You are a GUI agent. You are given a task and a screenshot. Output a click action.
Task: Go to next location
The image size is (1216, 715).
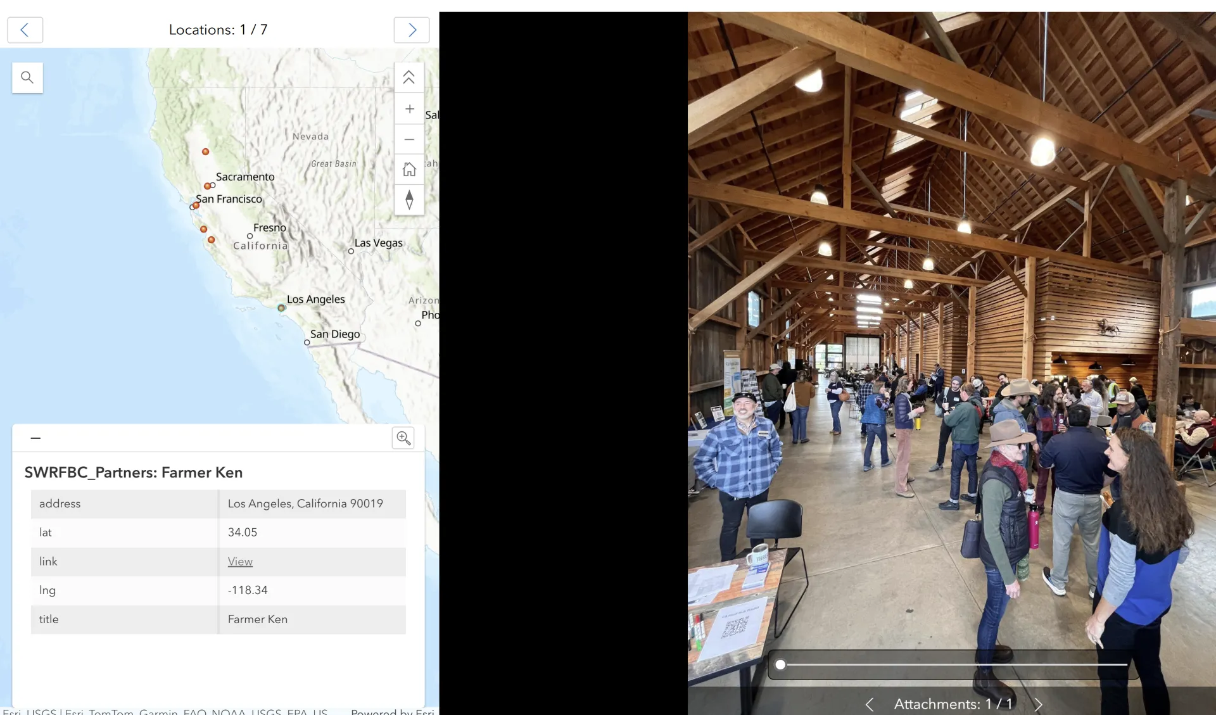tap(412, 30)
